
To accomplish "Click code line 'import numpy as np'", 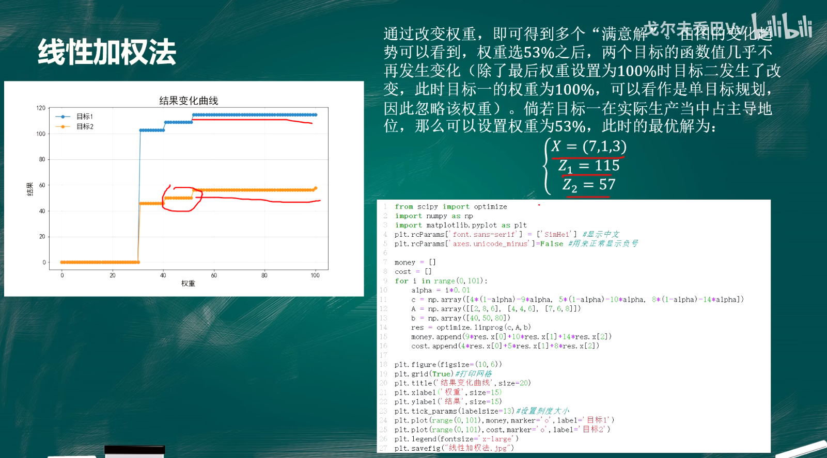I will pos(434,216).
